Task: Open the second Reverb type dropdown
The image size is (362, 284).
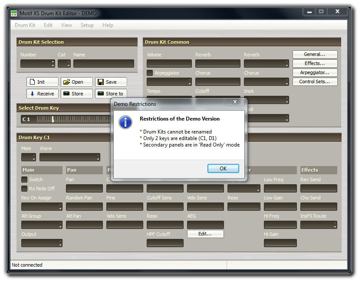Action: (267, 63)
